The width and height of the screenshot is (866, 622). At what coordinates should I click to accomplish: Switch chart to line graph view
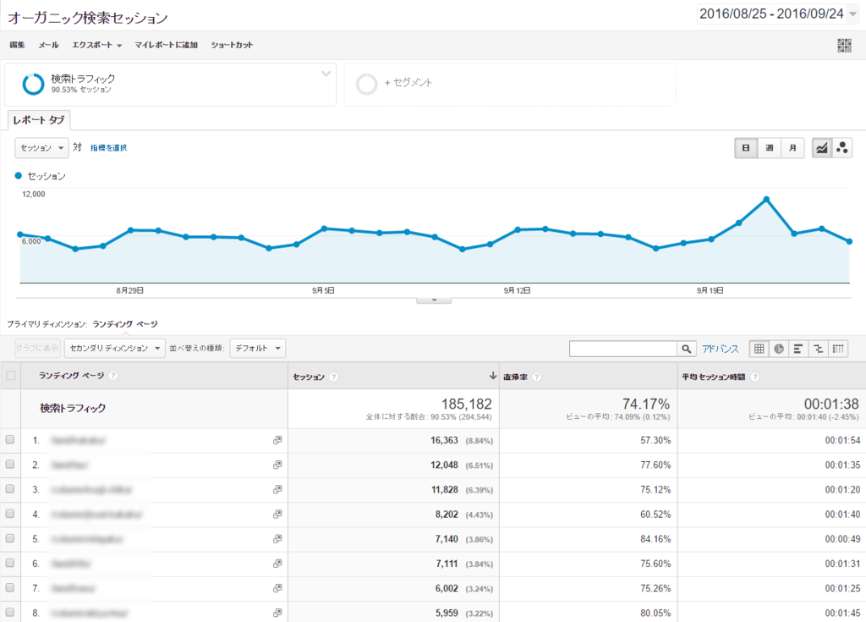click(x=822, y=147)
